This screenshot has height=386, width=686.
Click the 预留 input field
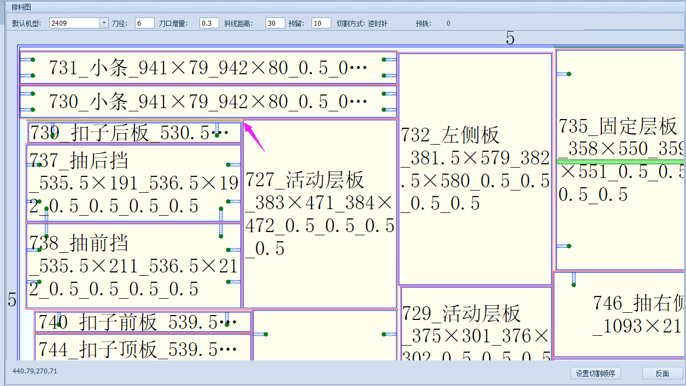click(321, 23)
